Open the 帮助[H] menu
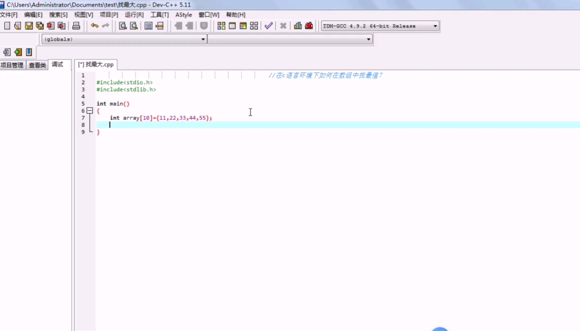This screenshot has height=331, width=580. click(x=235, y=15)
